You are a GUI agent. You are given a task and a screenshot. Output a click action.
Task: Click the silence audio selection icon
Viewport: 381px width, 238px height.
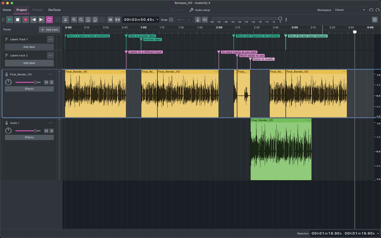coord(117,20)
